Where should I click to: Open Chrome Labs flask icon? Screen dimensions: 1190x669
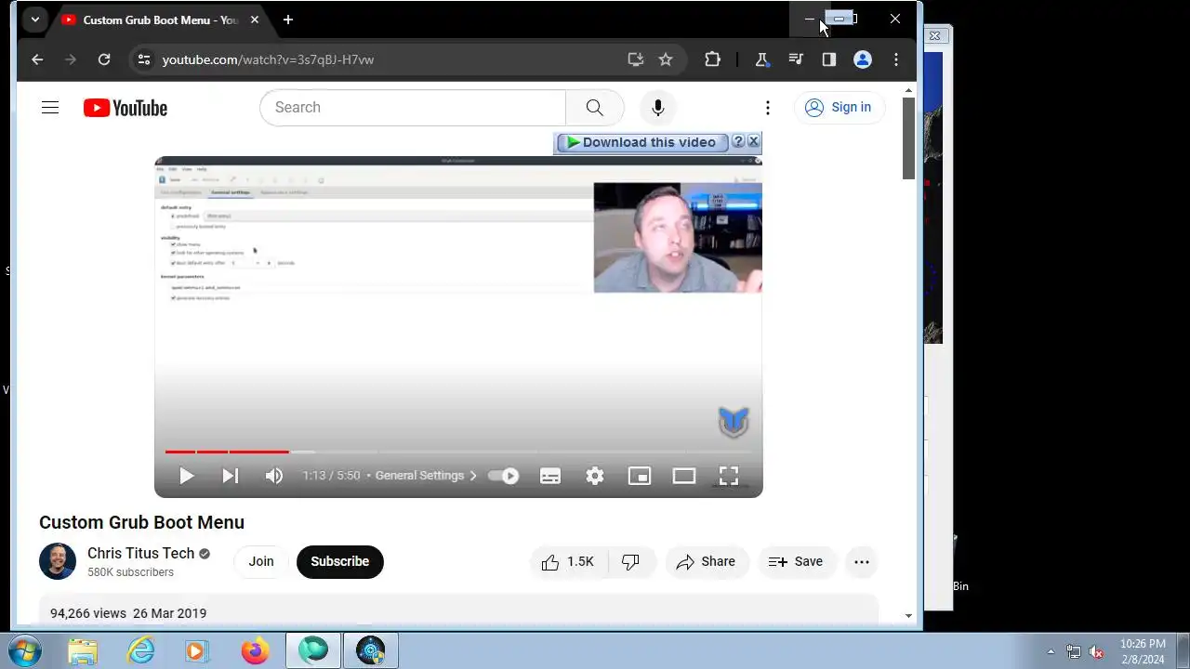(x=761, y=59)
